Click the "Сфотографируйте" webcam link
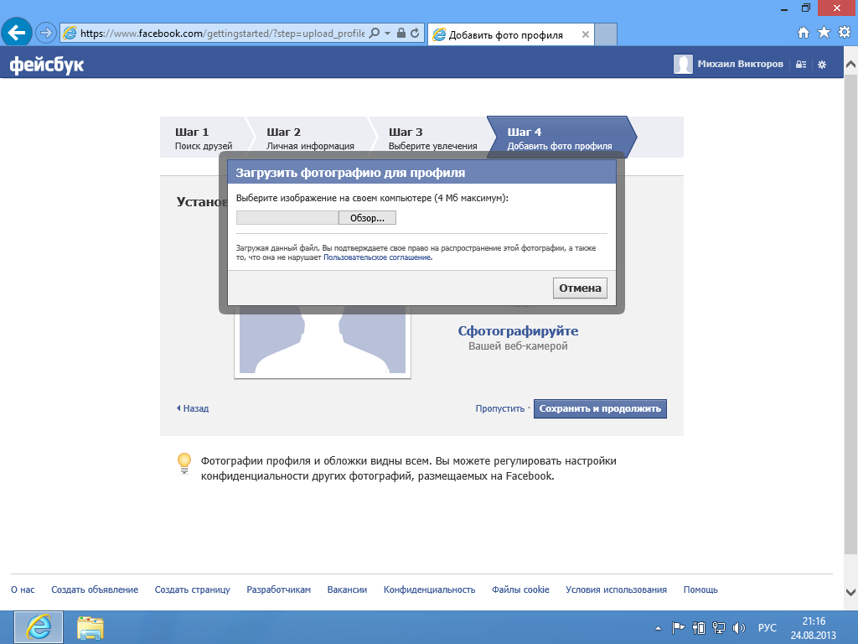This screenshot has width=858, height=644. [x=518, y=330]
